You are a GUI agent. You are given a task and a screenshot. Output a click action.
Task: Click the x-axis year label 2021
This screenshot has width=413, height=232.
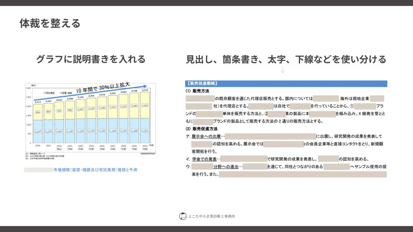(x=49, y=146)
